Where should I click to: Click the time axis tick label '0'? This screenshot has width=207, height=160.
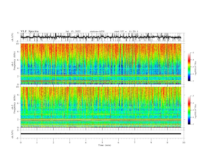pyautogui.click(x=21, y=142)
